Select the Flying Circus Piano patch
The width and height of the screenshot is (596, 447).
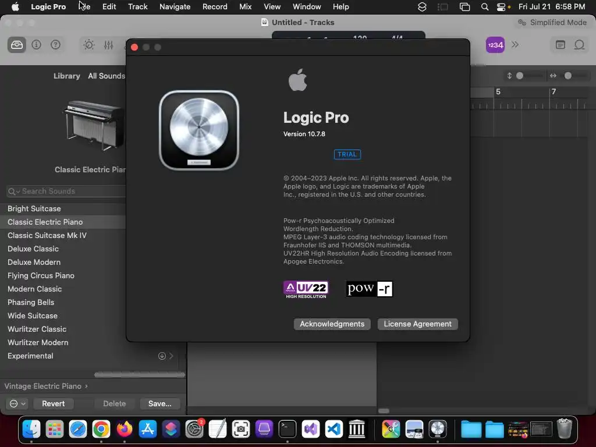tap(63, 275)
